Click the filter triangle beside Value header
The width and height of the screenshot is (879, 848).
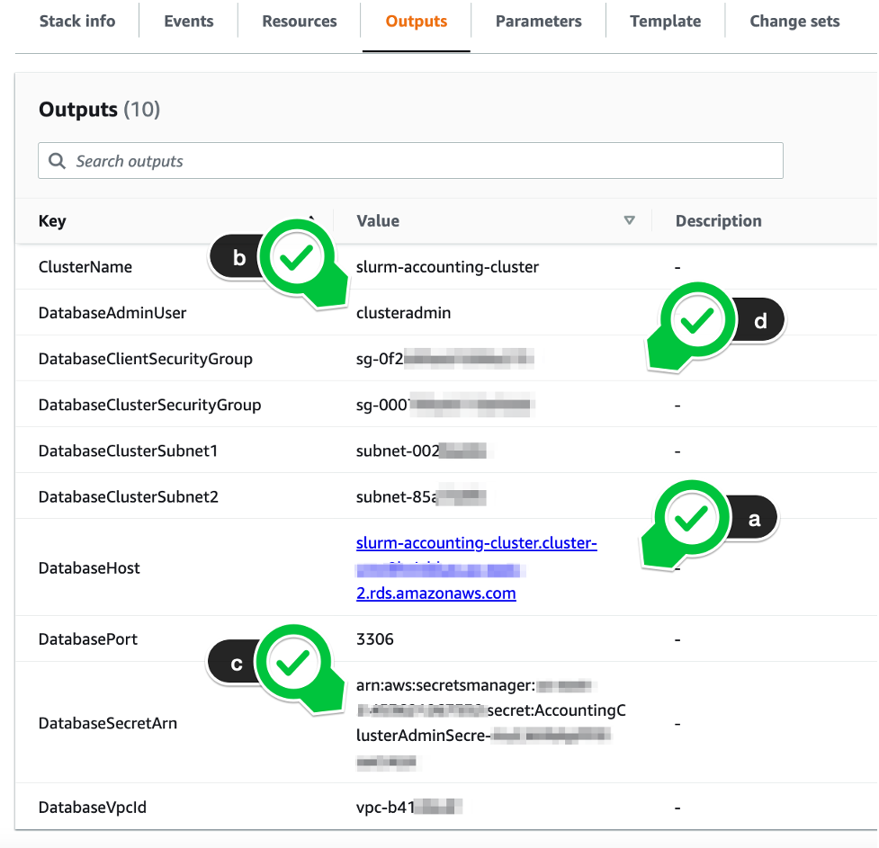(630, 220)
